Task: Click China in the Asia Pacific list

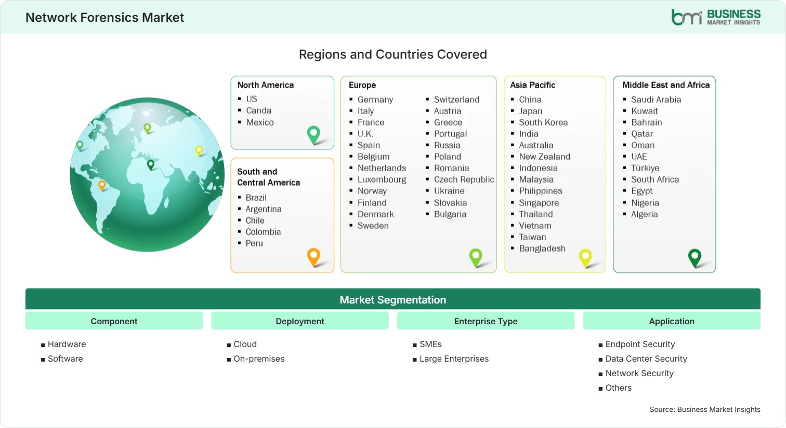Action: coord(530,100)
